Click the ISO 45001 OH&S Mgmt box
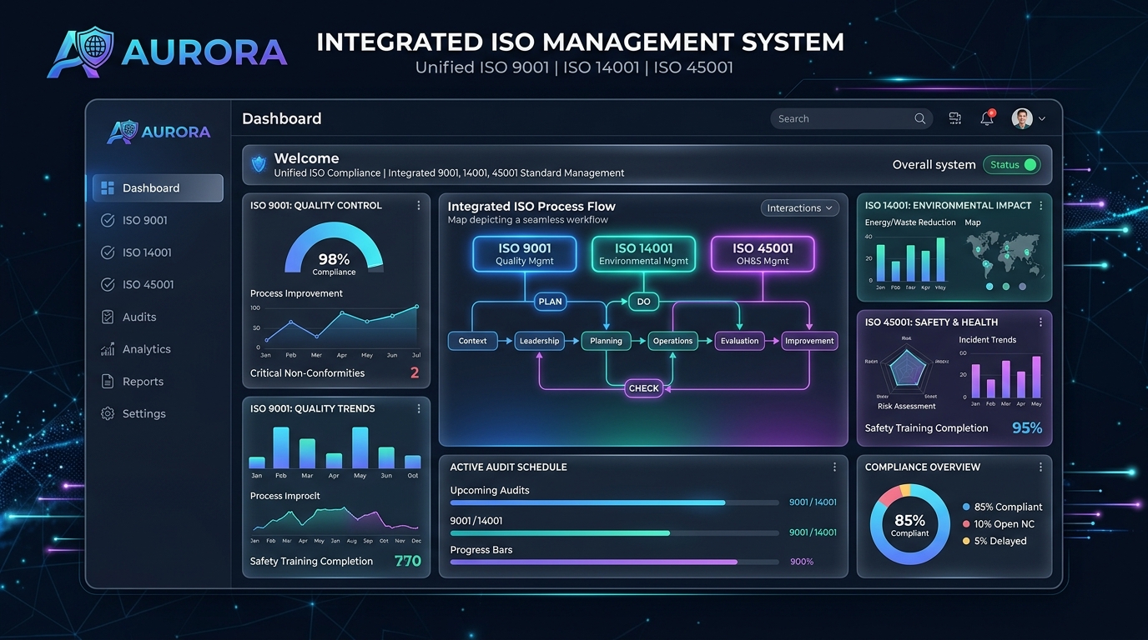The width and height of the screenshot is (1148, 640). pyautogui.click(x=763, y=254)
